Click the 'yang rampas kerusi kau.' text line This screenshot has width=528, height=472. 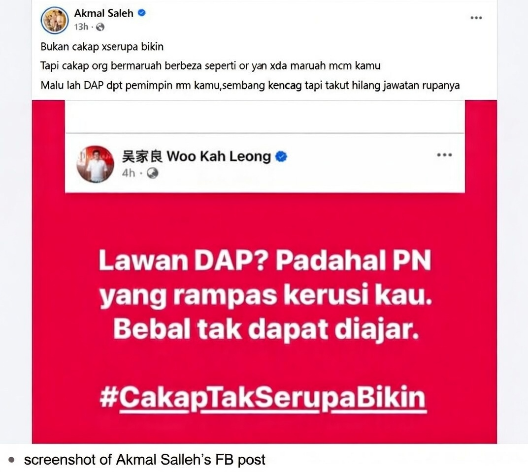click(265, 296)
